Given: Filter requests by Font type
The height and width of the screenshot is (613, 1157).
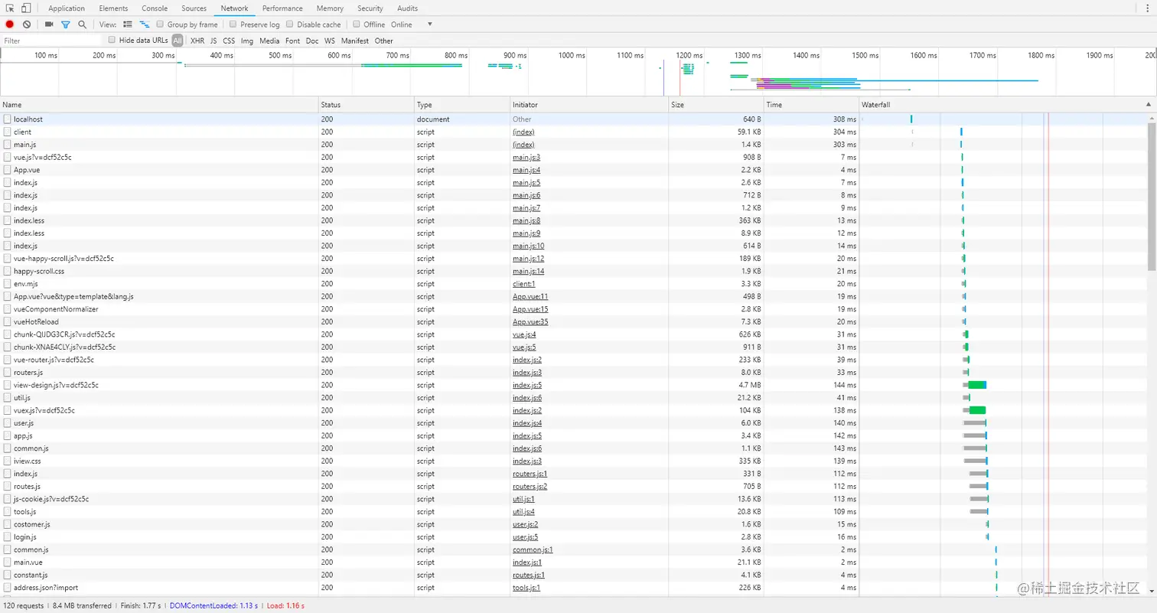Looking at the screenshot, I should (292, 41).
